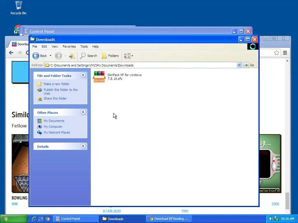The height and width of the screenshot is (223, 298).
Task: Go to My Computer link
Action: (53, 127)
